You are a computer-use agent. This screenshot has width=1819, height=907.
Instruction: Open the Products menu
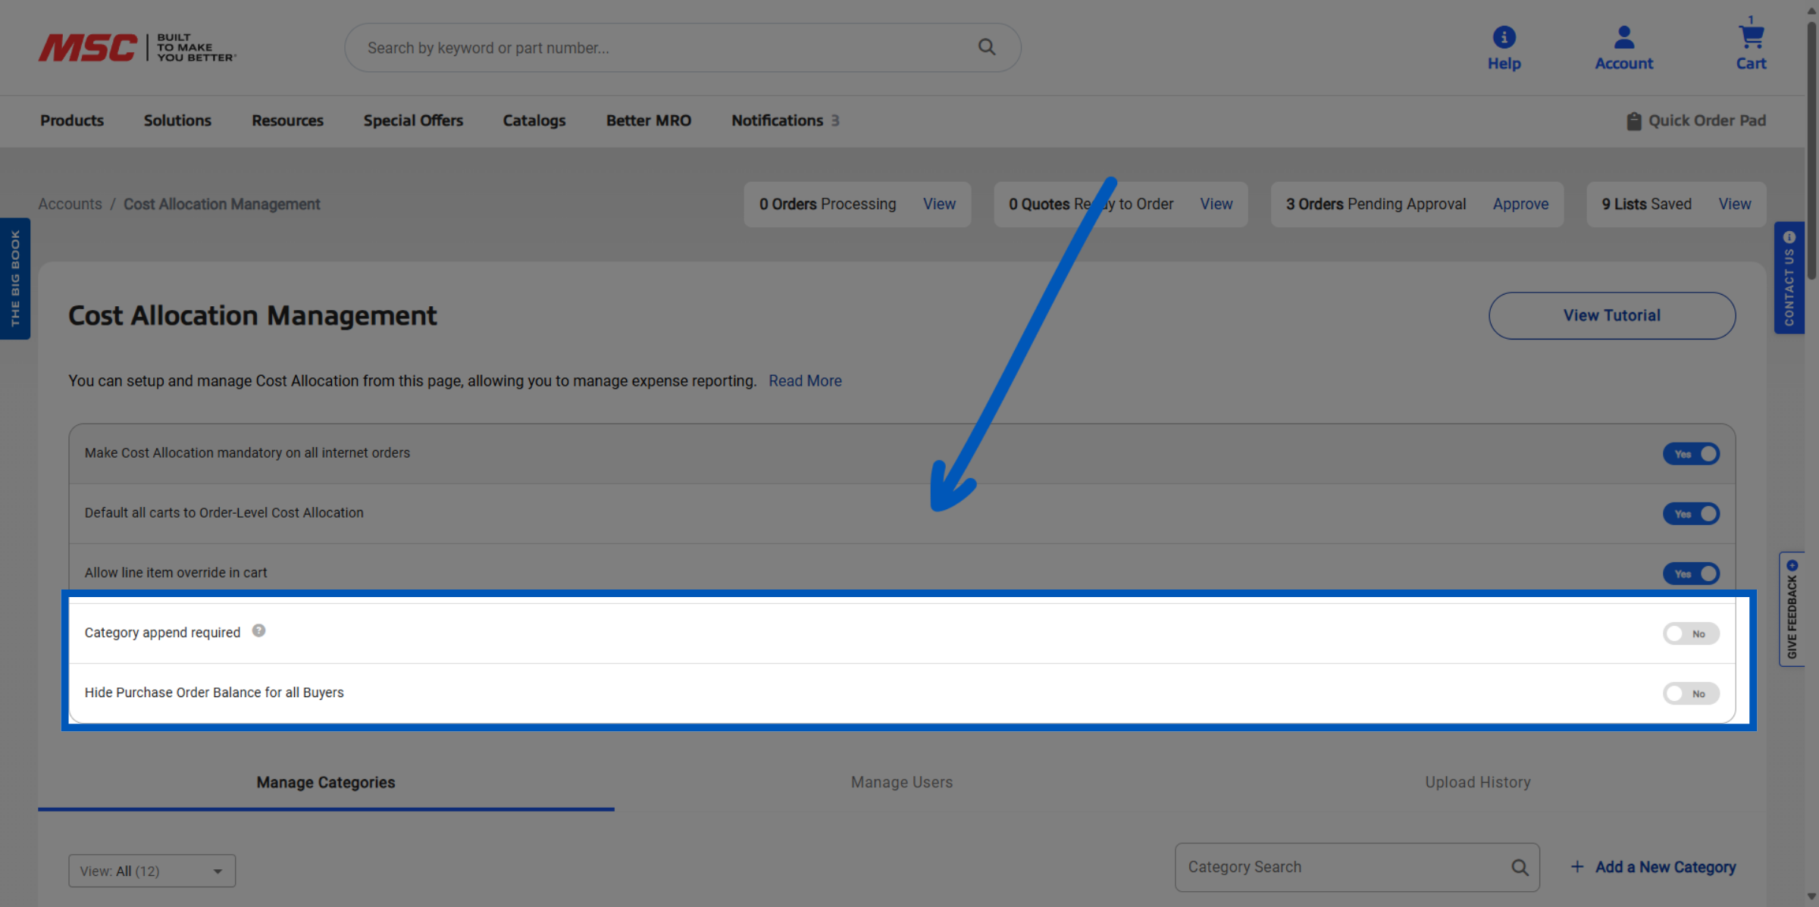tap(72, 120)
